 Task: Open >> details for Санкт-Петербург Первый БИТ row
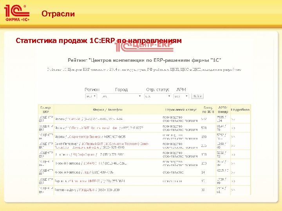233,146
